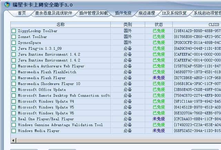Click the Zonnet Toolbar name

(x=32, y=37)
